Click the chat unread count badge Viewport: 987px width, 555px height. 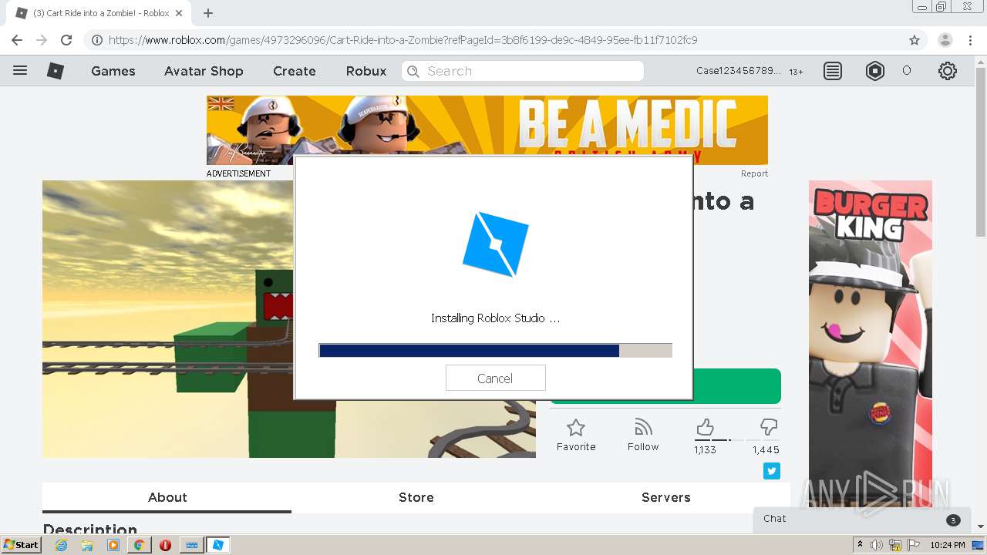(x=953, y=520)
